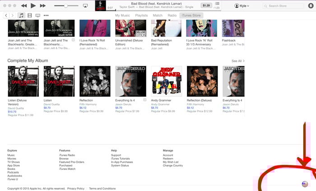316x191 pixels.
Task: Buy song with $1.29 button
Action: tap(206, 5)
